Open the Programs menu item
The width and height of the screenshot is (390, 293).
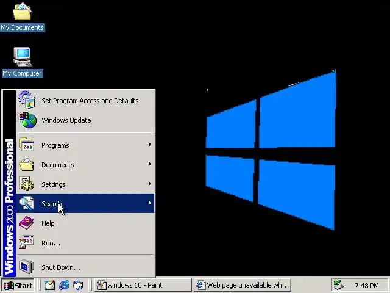(85, 145)
